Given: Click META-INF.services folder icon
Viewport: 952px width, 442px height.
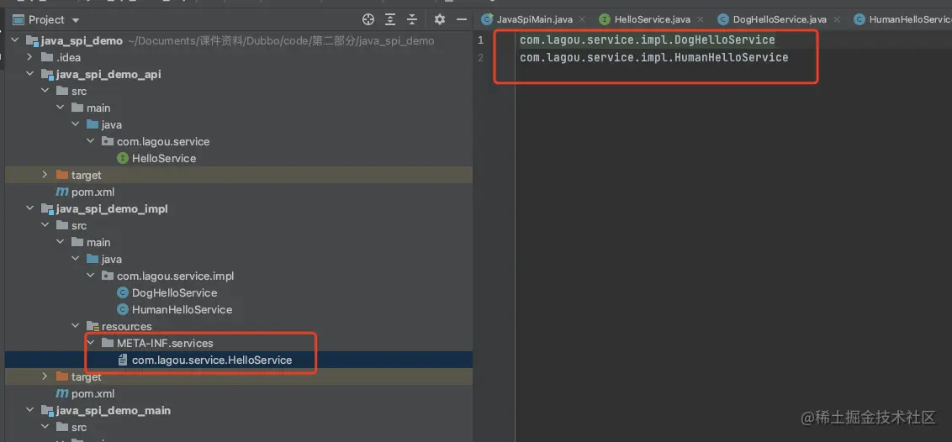Looking at the screenshot, I should point(108,343).
